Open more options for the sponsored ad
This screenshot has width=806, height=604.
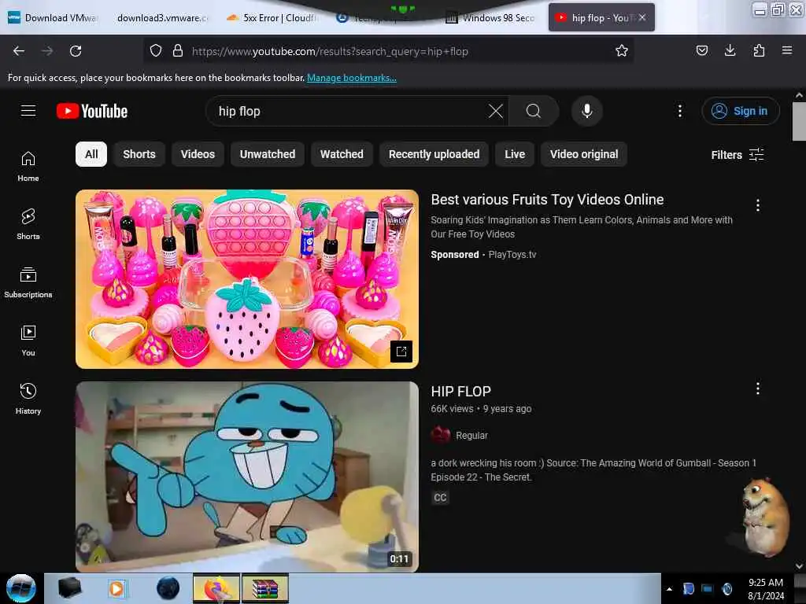(758, 205)
